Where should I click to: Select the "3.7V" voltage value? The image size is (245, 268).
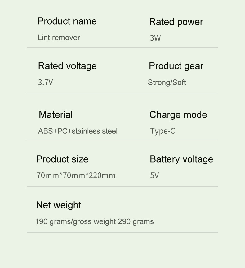click(45, 83)
